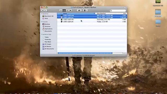This screenshot has width=167, height=94.
Task: Click the x360-cod4.nfo file icon
Action: point(62,20)
